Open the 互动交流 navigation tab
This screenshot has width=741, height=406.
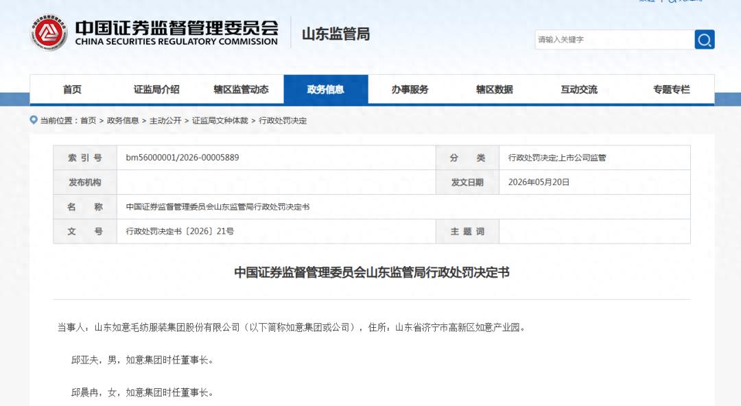point(579,89)
